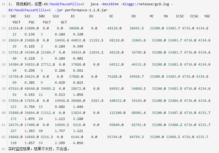Select the 'GCT' column header
Viewport: 219px width, 153px height.
click(x=64, y=22)
